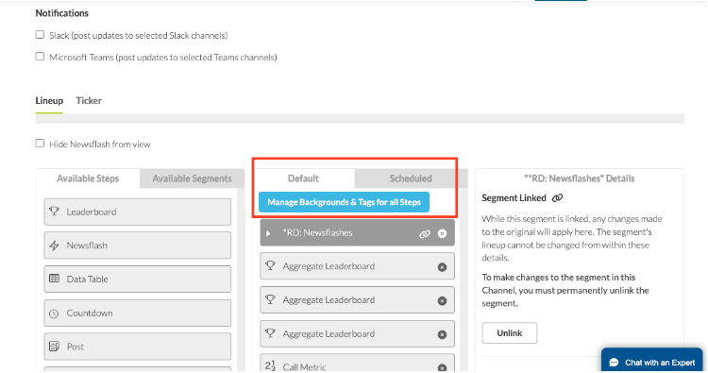
Task: Check Hide Newsflash from view
Action: click(x=41, y=144)
